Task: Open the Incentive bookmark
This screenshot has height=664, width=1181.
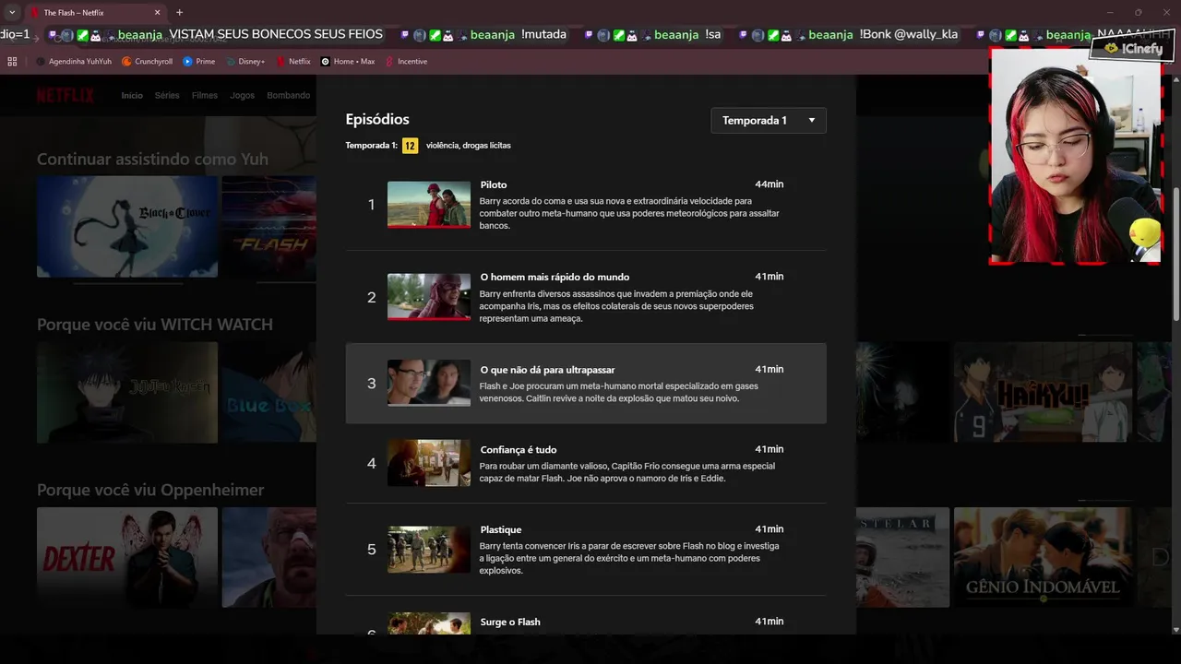Action: point(406,62)
